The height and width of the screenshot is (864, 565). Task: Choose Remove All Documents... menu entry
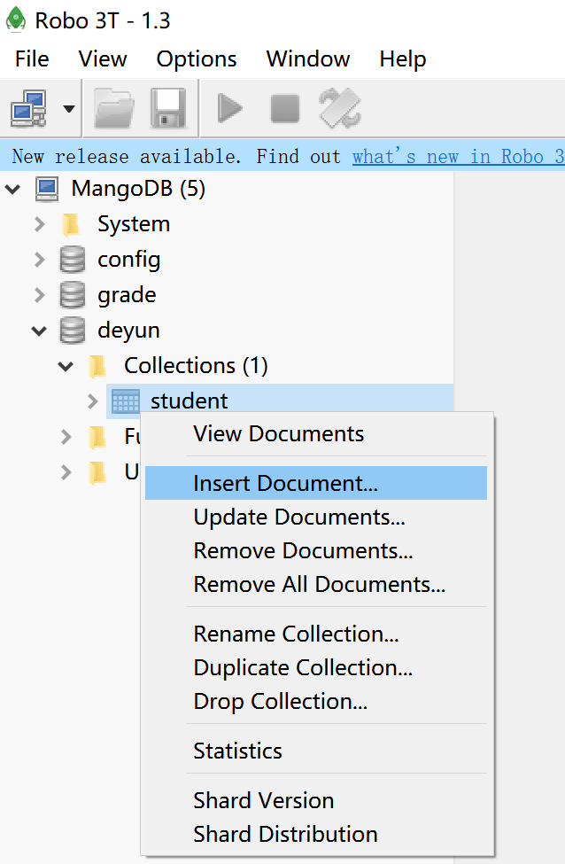point(316,584)
